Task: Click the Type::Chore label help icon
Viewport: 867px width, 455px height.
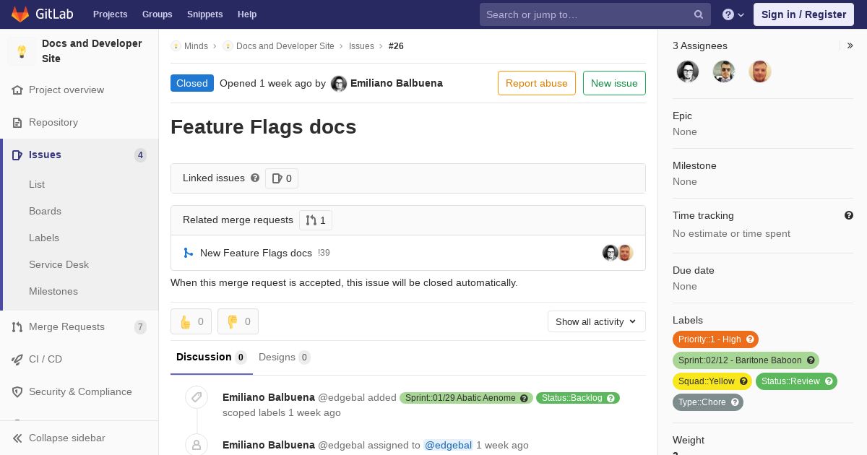Action: tap(735, 402)
